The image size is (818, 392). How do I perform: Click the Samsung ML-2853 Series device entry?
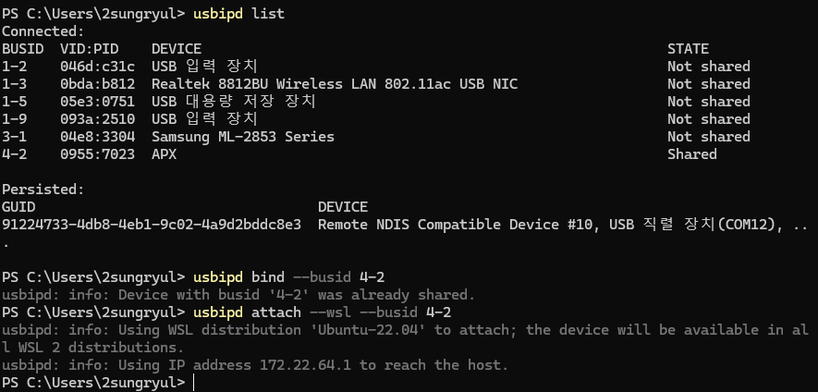pos(242,137)
